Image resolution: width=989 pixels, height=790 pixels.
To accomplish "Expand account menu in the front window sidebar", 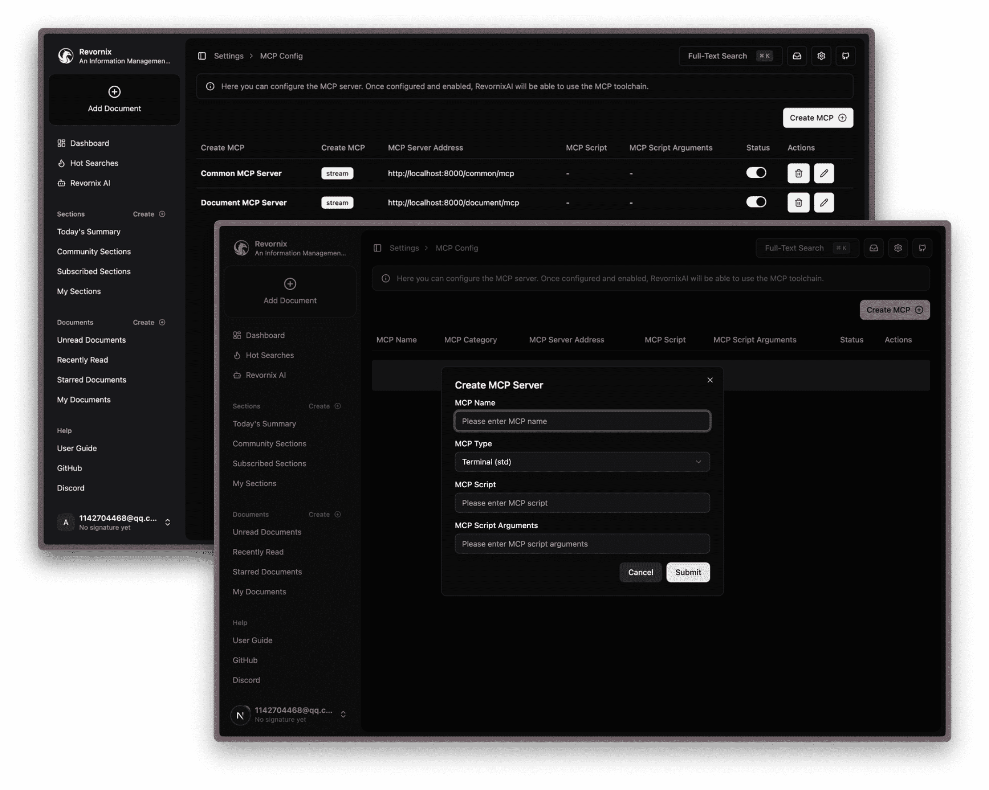I will tap(343, 715).
